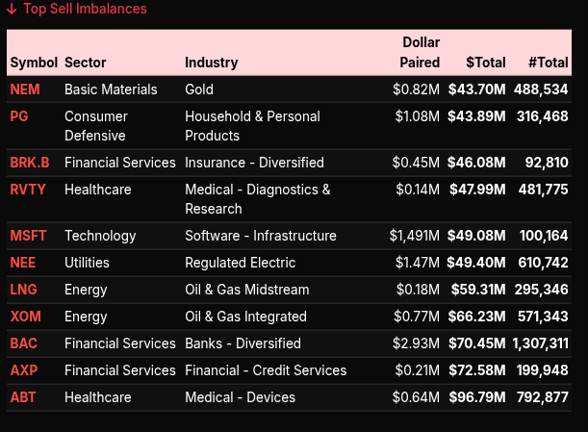Click the down arrow beside Top Sell Imbalances

point(12,9)
